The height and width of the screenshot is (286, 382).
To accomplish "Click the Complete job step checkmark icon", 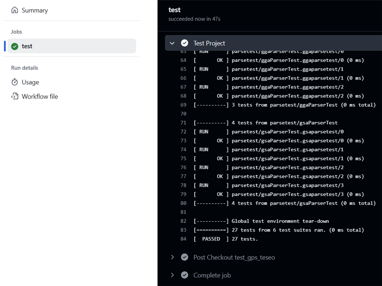I will point(185,275).
